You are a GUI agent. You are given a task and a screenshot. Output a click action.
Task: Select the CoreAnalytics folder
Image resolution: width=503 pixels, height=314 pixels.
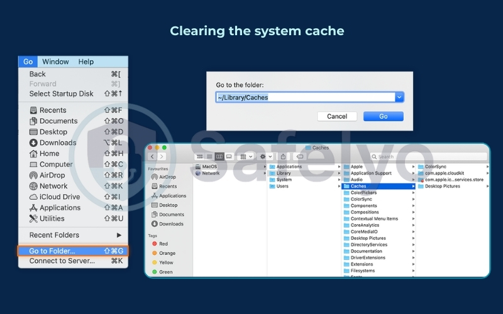click(379, 225)
